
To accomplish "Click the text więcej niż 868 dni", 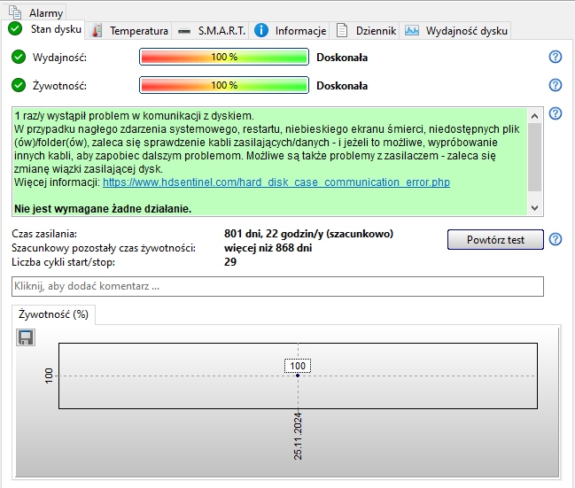I will 268,248.
